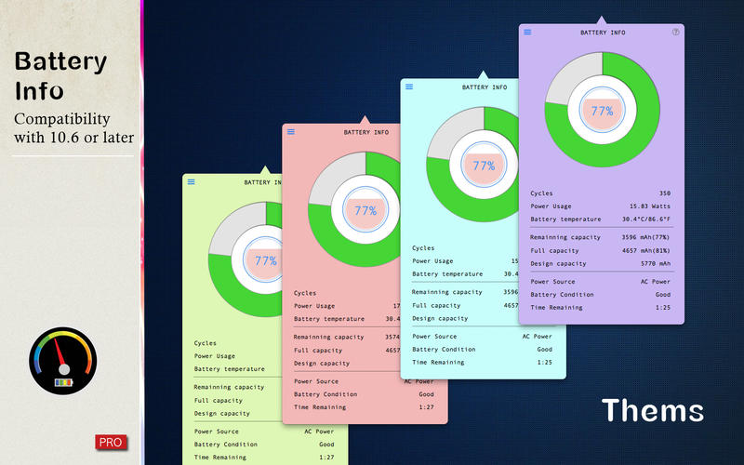Select the 4657 mAh(81%) value
Viewport: 744px width, 465px height.
(646, 250)
